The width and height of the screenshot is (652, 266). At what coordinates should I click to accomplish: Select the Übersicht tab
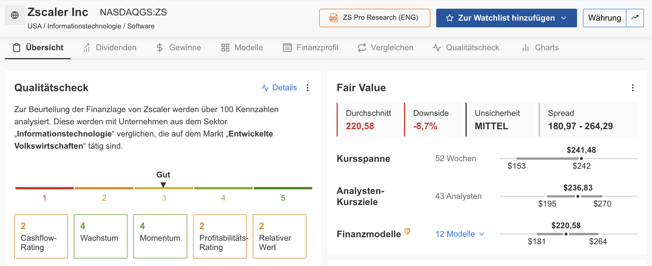[x=38, y=48]
